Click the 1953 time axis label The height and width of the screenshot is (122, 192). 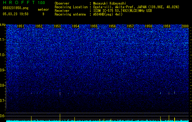point(57,26)
